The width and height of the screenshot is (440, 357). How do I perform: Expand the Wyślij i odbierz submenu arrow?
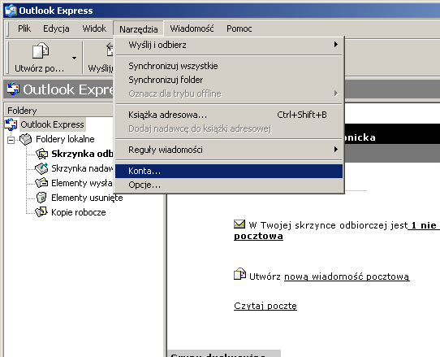coord(335,45)
